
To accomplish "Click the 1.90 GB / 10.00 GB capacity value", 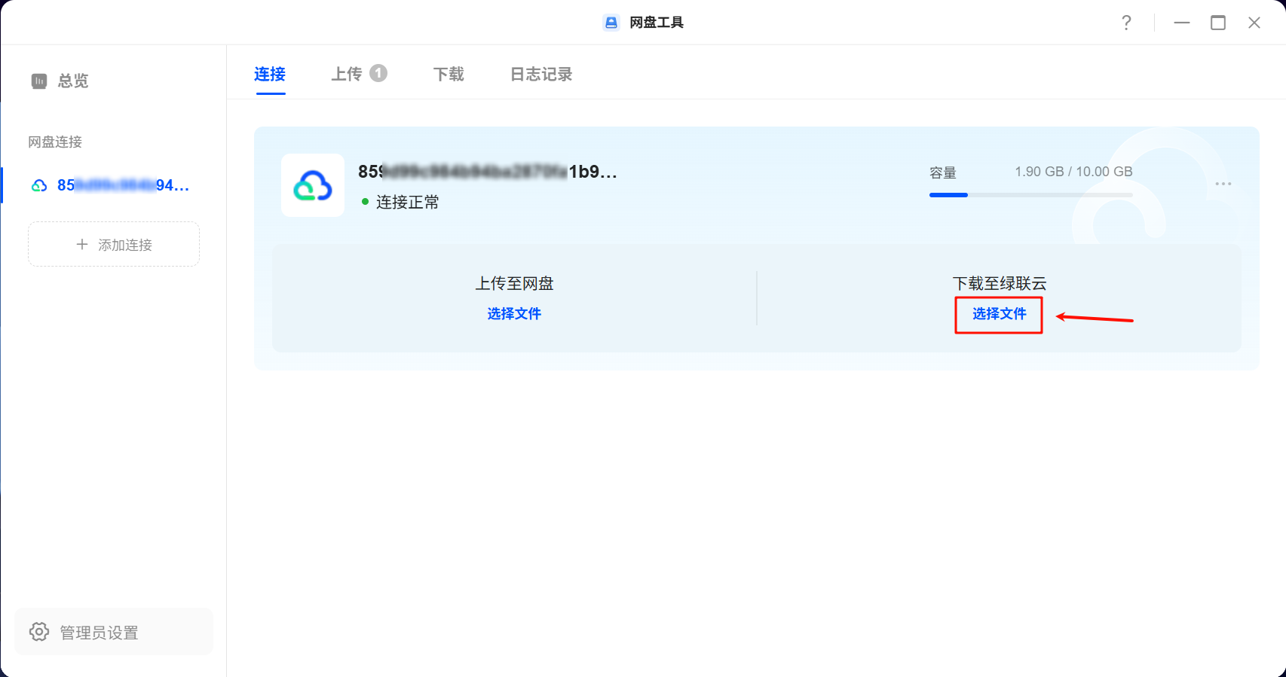I will point(1073,172).
